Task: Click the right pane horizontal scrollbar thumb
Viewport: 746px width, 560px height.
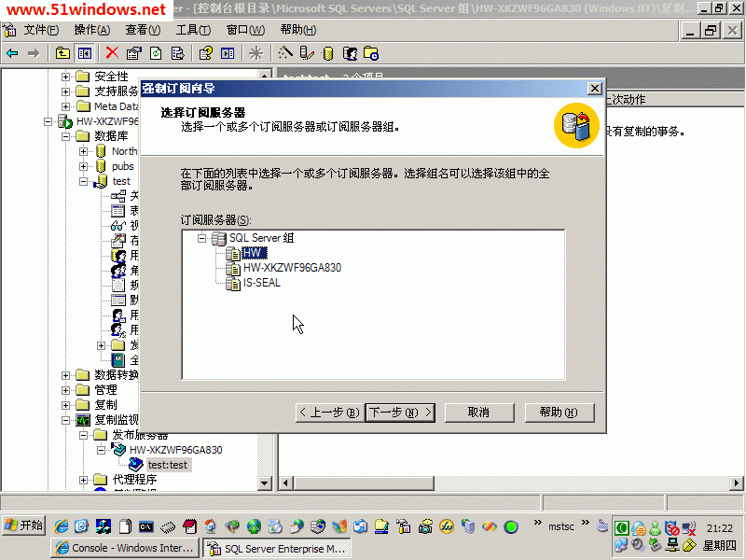Action: [364, 483]
